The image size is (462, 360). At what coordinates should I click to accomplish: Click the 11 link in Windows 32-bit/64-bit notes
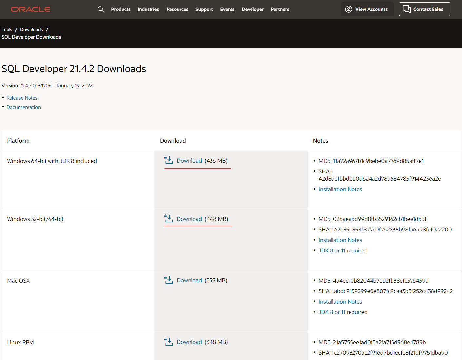point(343,250)
